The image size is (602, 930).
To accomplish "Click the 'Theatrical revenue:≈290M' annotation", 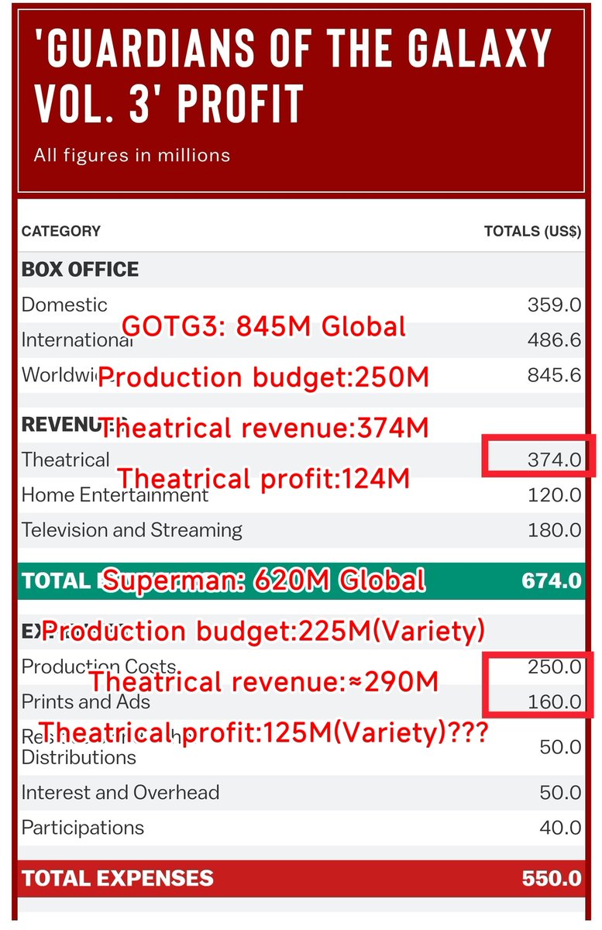I will coord(263,682).
